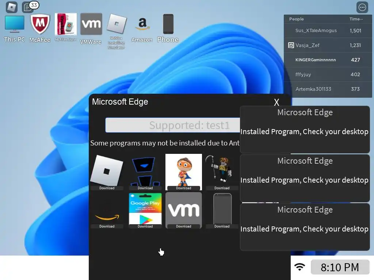Screen dimensions: 374x280
Task: Dismiss the bottom Installed Program notification
Action: [x=305, y=227]
